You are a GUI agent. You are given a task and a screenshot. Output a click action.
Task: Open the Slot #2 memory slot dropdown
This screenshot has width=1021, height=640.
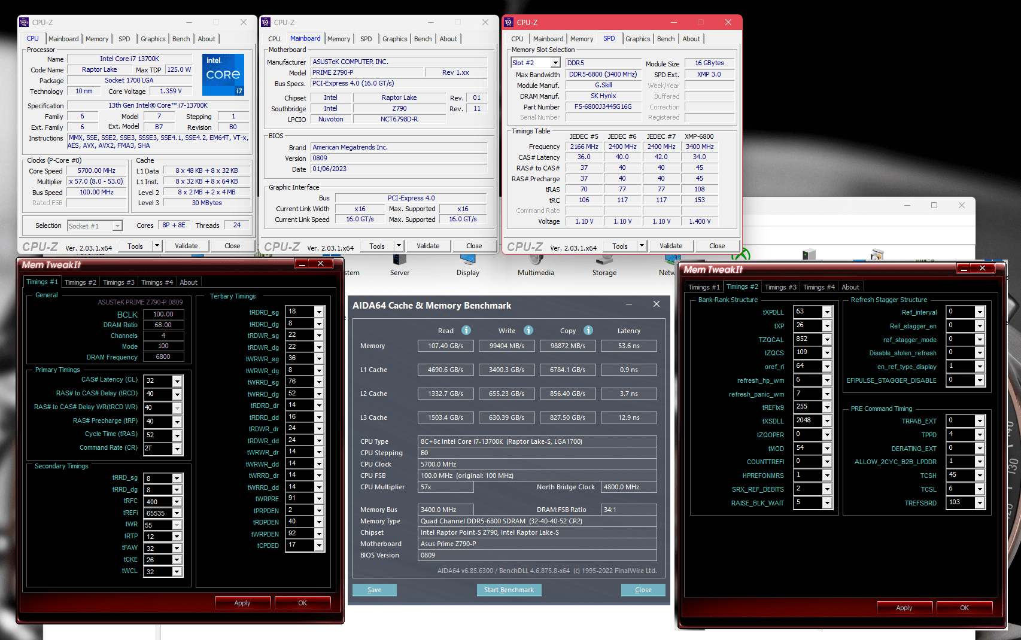(555, 63)
